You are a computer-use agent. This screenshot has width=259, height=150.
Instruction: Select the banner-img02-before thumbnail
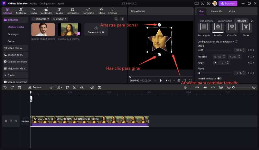click(x=43, y=30)
